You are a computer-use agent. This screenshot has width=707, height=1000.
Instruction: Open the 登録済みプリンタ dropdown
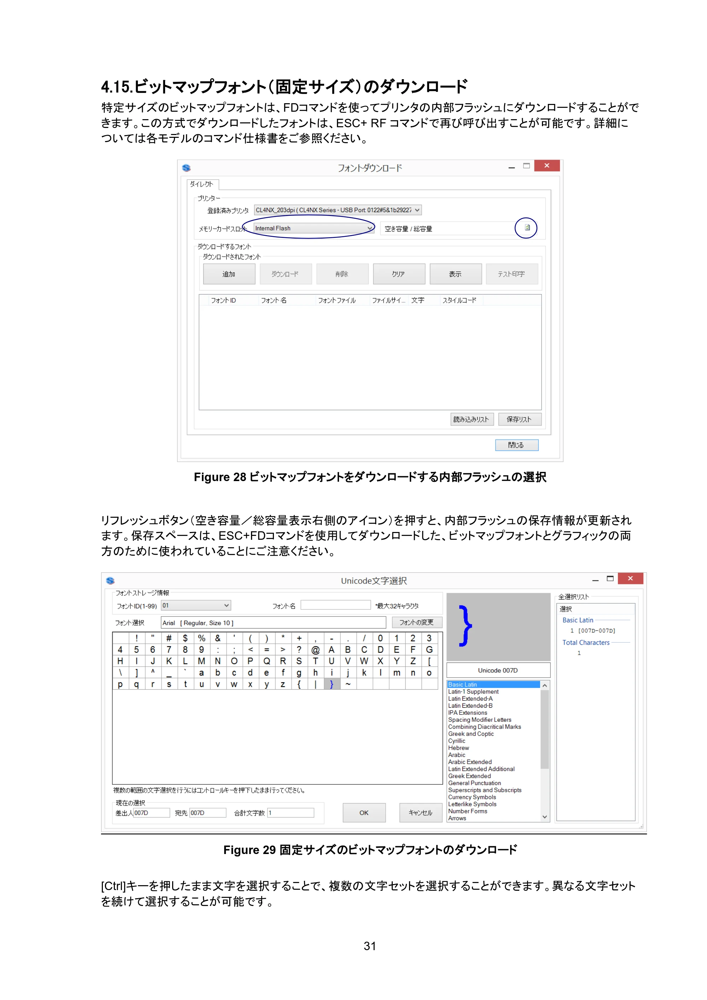[338, 210]
